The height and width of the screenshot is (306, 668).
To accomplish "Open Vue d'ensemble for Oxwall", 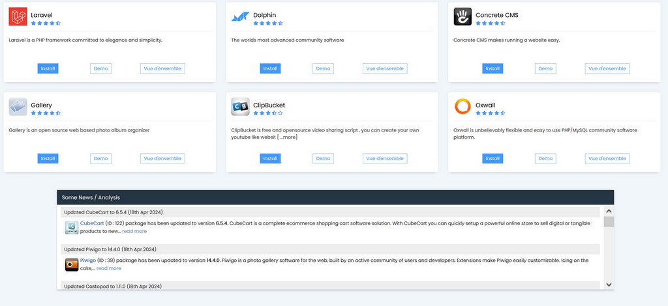I will coord(607,158).
